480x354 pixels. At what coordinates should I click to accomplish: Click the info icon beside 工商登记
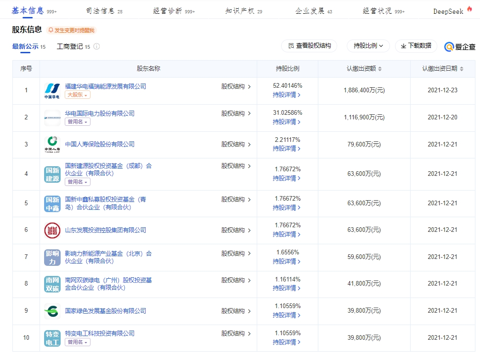coord(96,46)
